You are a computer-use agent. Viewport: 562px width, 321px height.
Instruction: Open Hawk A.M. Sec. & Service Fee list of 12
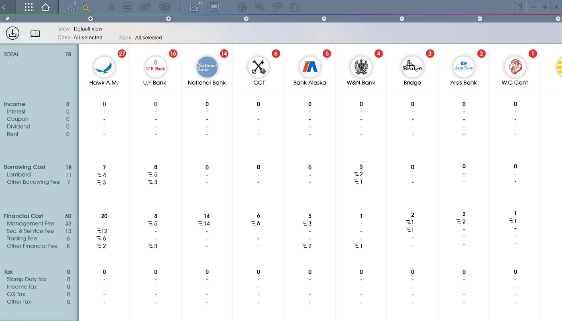[102, 231]
